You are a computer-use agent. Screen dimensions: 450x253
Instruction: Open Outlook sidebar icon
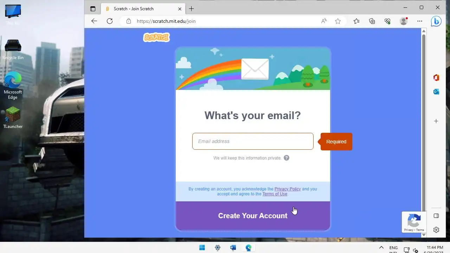436,92
